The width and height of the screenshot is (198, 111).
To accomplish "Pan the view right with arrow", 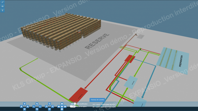I will [28, 106].
